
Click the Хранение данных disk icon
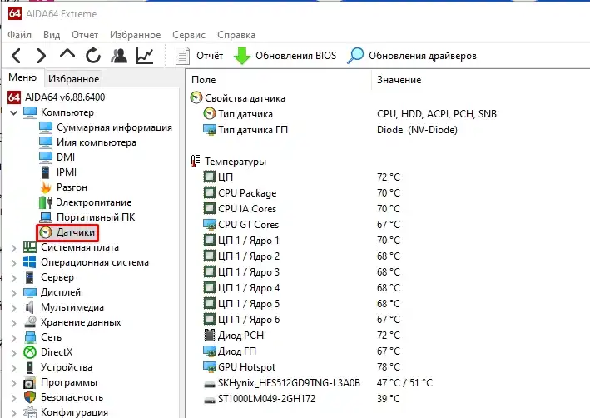click(x=30, y=322)
